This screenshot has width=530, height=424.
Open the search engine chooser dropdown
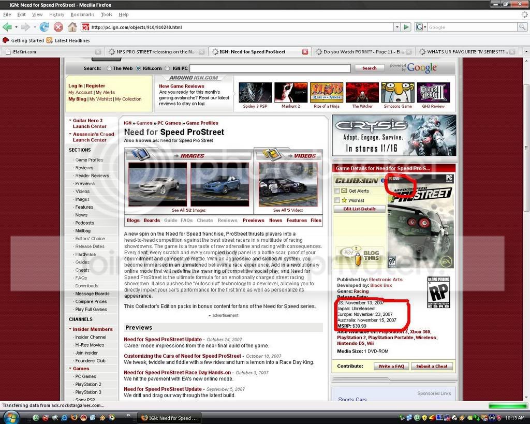point(425,27)
